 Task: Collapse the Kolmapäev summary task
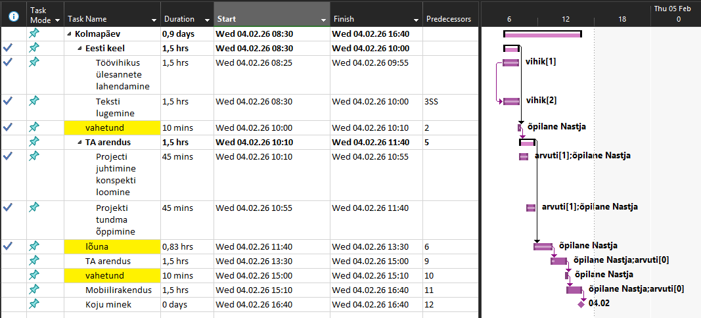(x=69, y=34)
